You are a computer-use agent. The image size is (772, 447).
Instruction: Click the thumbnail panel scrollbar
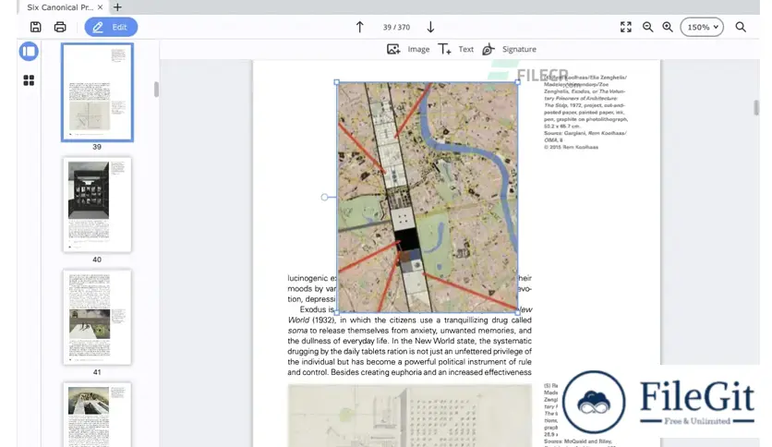(156, 89)
